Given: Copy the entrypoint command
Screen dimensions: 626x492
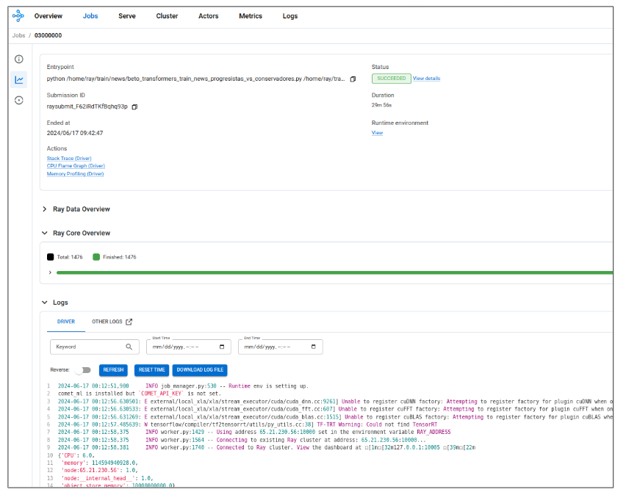Looking at the screenshot, I should (x=353, y=79).
